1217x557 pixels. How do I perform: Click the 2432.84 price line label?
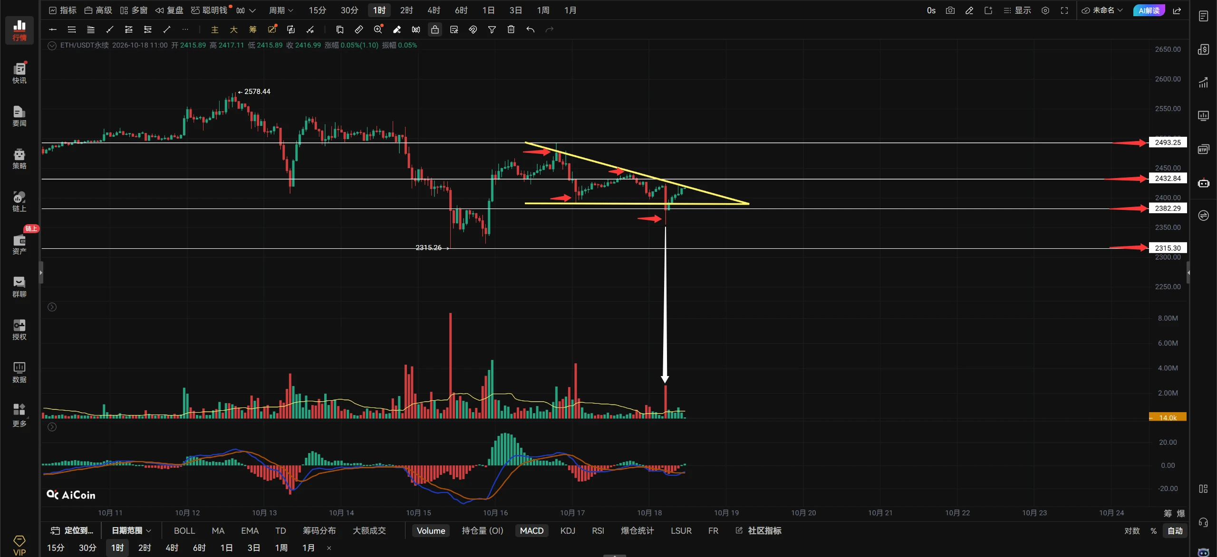1168,179
